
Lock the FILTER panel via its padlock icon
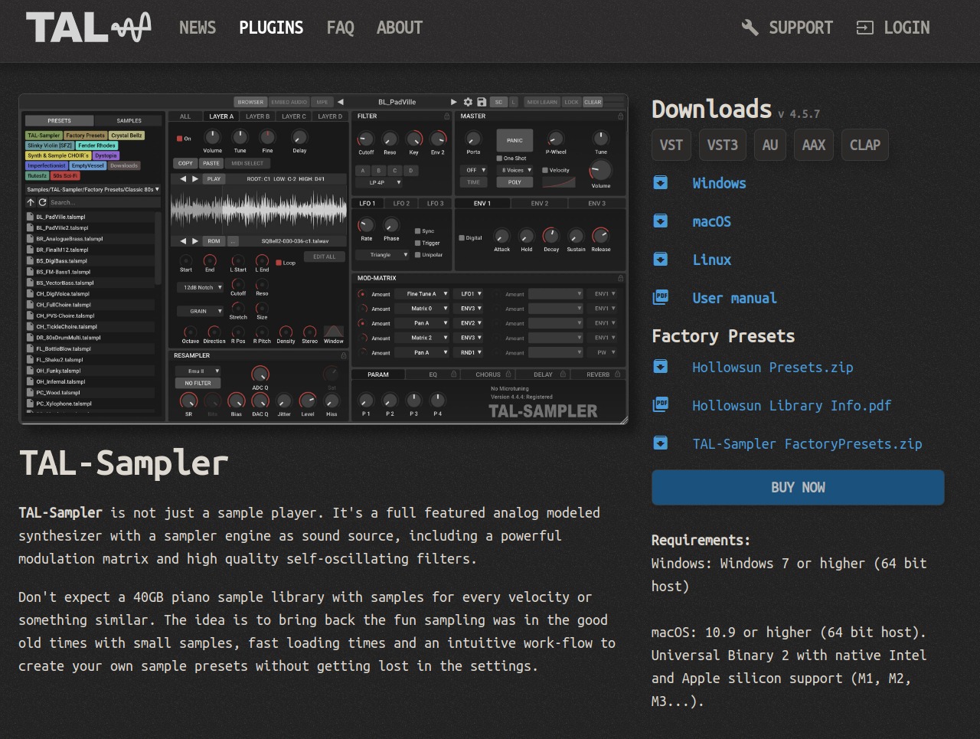[446, 116]
